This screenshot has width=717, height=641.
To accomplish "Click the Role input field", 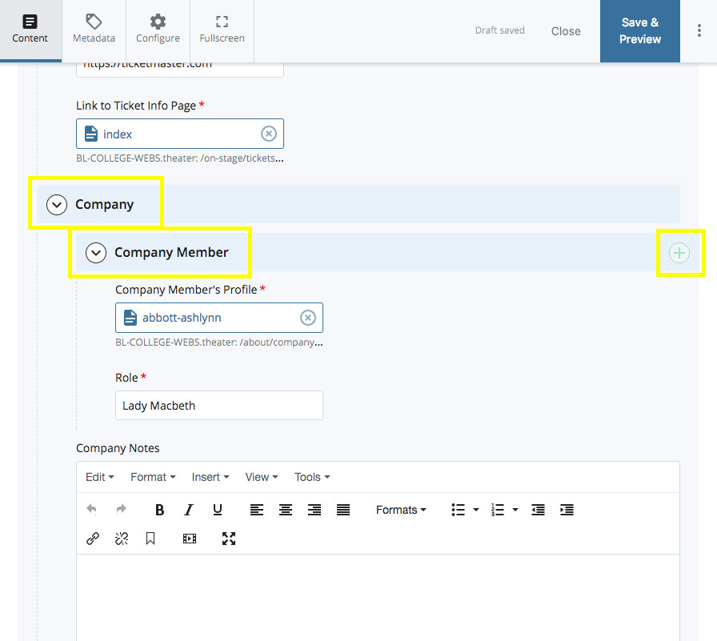I will [x=218, y=406].
